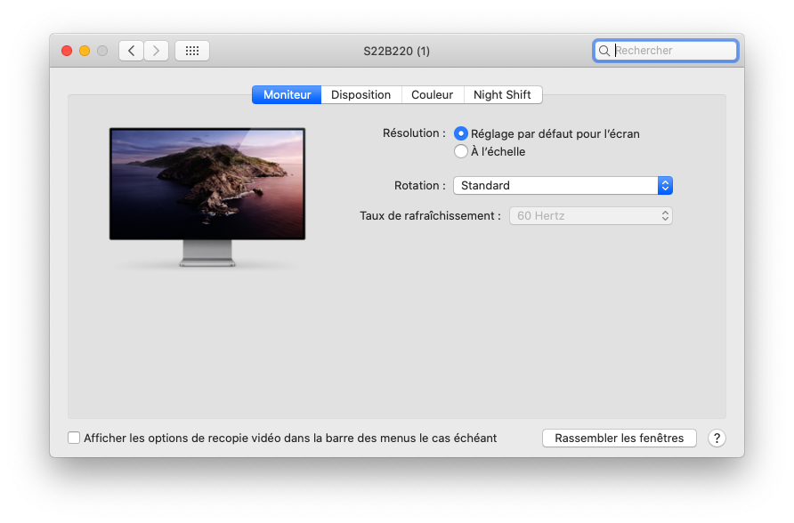Open help with the question mark button

point(717,438)
